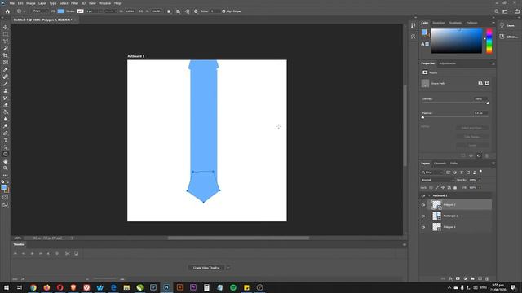Image resolution: width=522 pixels, height=293 pixels.
Task: Toggle mask visibility eye in Properties
Action: (x=479, y=155)
